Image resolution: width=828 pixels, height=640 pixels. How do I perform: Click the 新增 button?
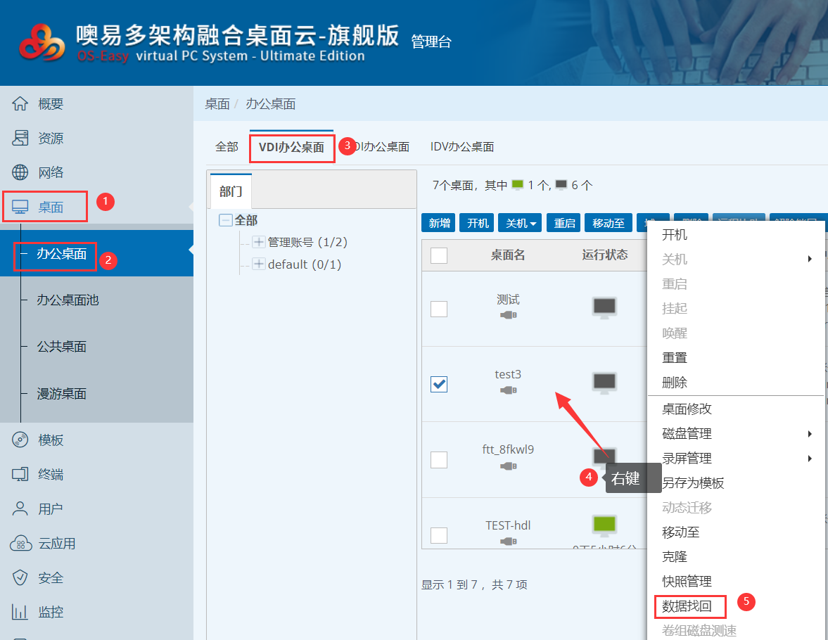pyautogui.click(x=439, y=223)
